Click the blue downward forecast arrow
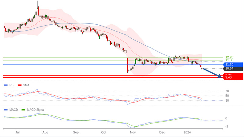The image size is (244, 137). 212,73
